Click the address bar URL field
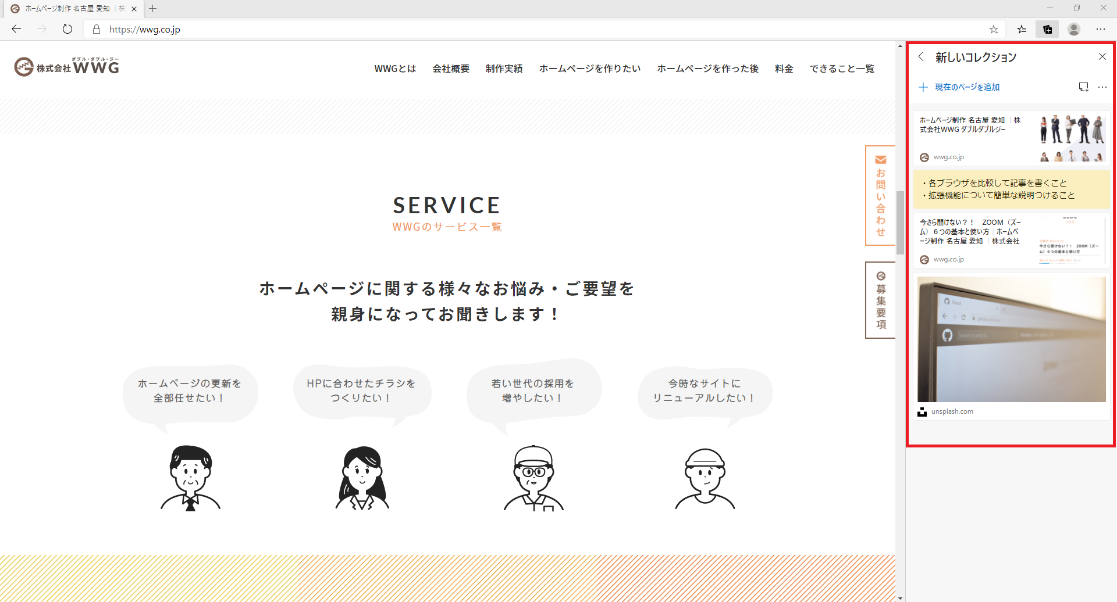This screenshot has width=1117, height=602. (x=524, y=29)
